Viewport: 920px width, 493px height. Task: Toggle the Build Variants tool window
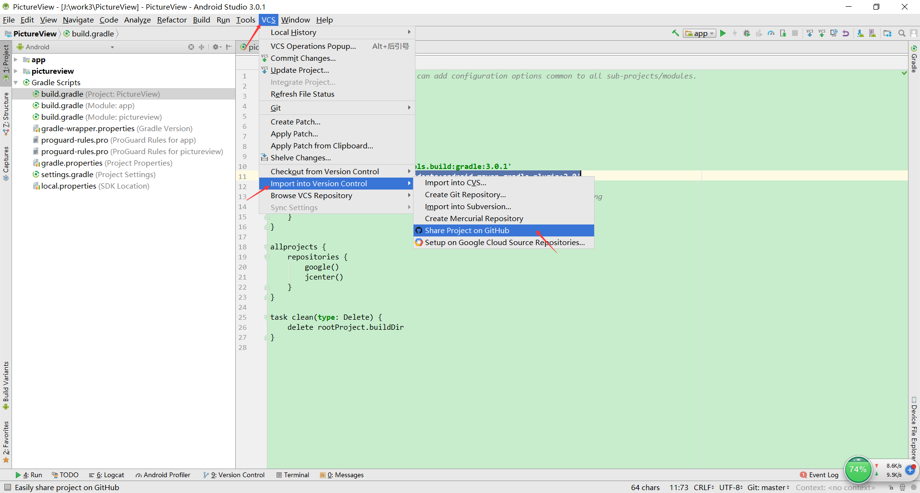point(6,386)
